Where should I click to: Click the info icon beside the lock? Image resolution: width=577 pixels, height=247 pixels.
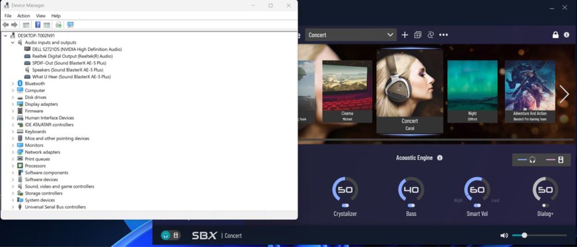pyautogui.click(x=567, y=35)
